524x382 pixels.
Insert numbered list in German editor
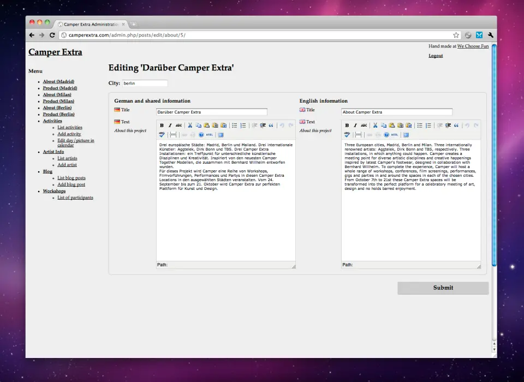click(243, 126)
